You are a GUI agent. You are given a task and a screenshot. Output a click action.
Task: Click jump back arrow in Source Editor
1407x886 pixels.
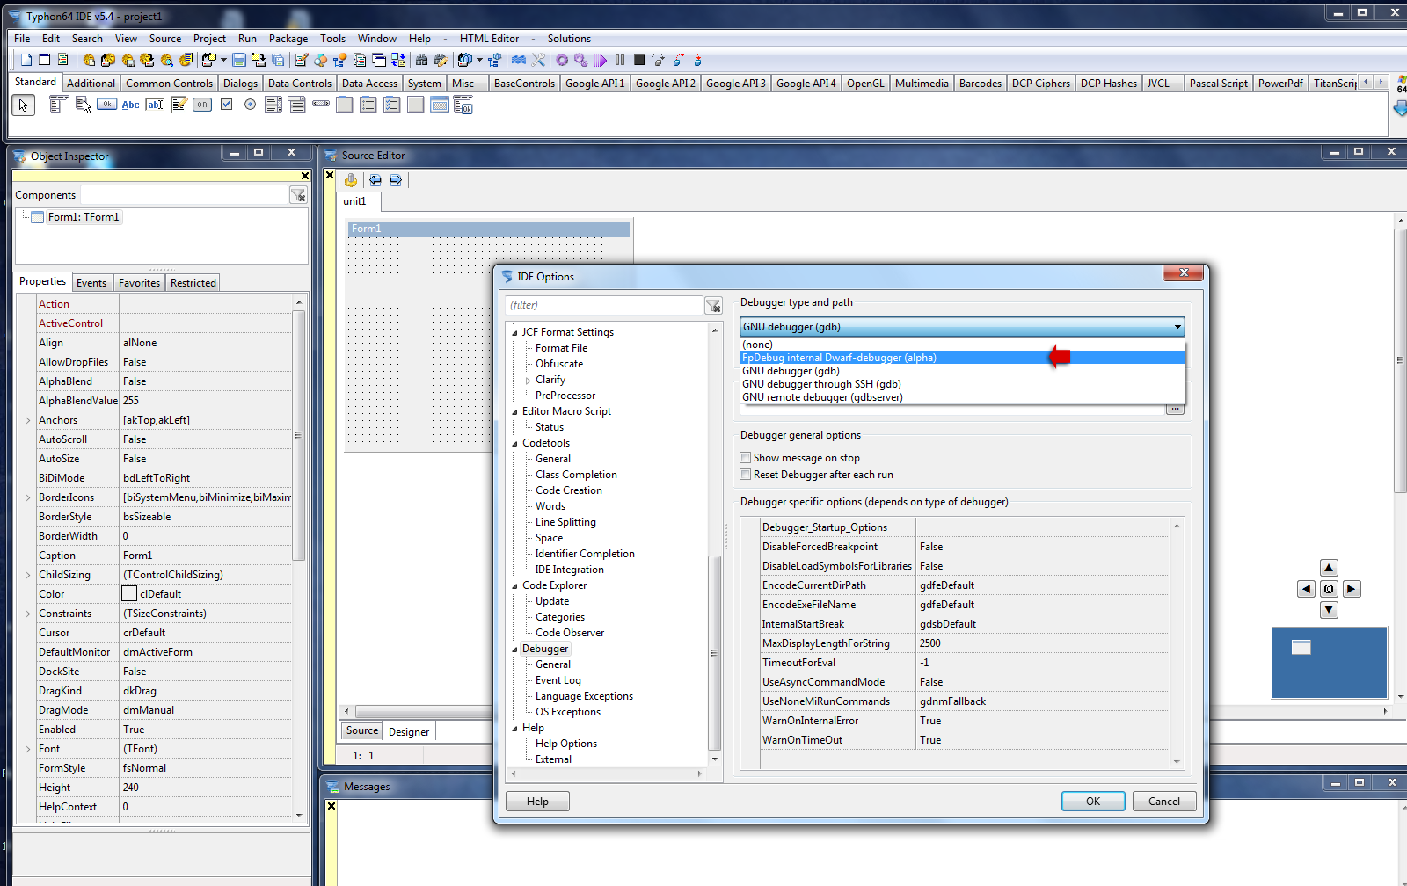point(375,180)
